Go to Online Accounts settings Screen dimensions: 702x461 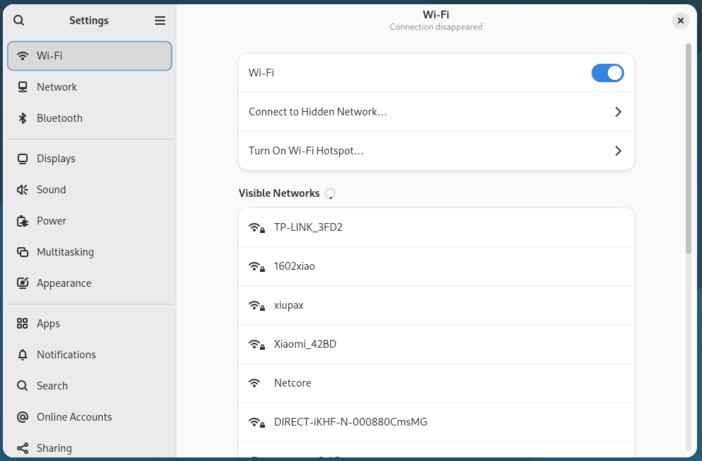point(74,417)
